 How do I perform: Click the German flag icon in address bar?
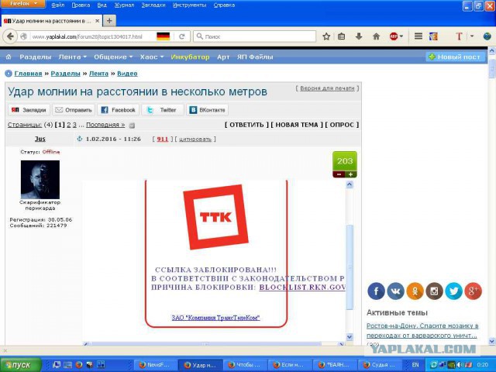click(x=164, y=36)
